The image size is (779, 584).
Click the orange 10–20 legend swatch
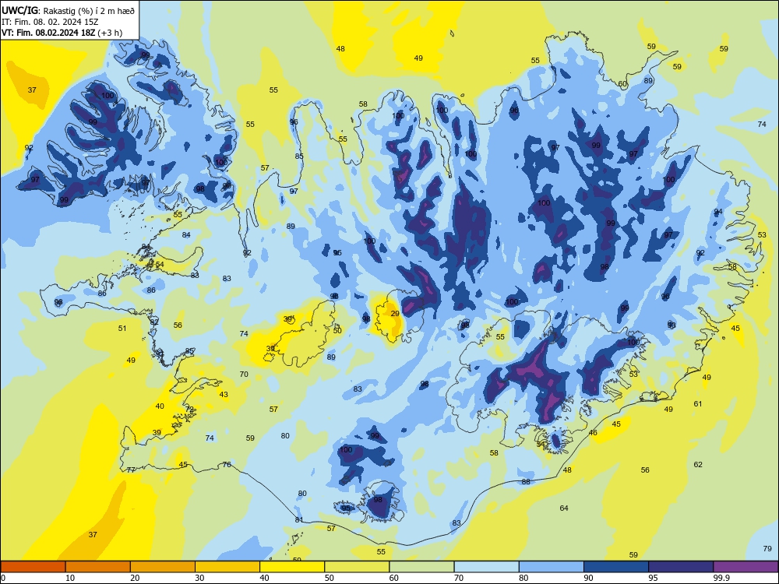(x=98, y=567)
